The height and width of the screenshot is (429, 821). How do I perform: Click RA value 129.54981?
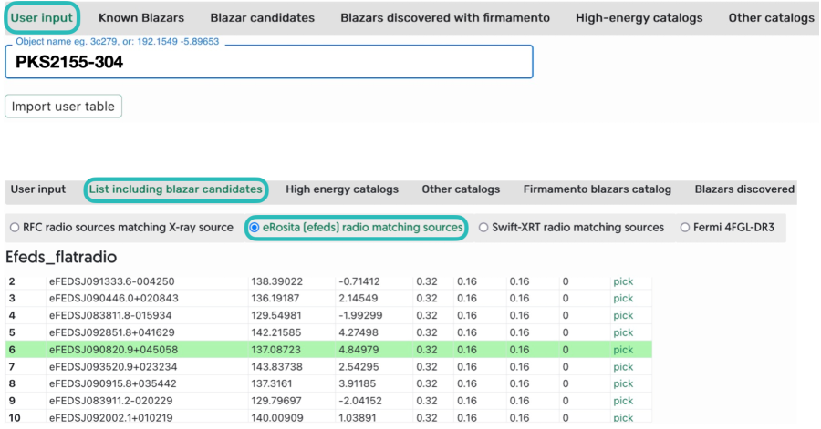click(x=277, y=316)
